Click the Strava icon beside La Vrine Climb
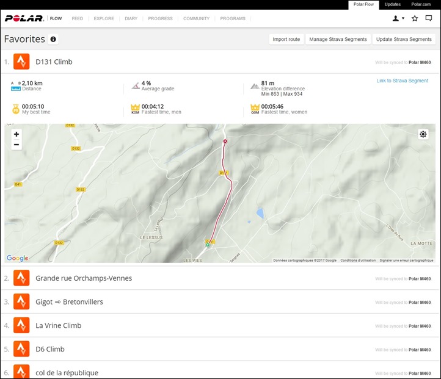The image size is (441, 379). (22, 325)
